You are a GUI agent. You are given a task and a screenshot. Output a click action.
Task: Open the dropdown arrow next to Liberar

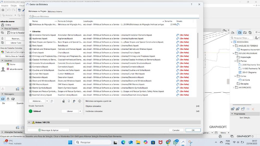pyautogui.click(x=80, y=111)
